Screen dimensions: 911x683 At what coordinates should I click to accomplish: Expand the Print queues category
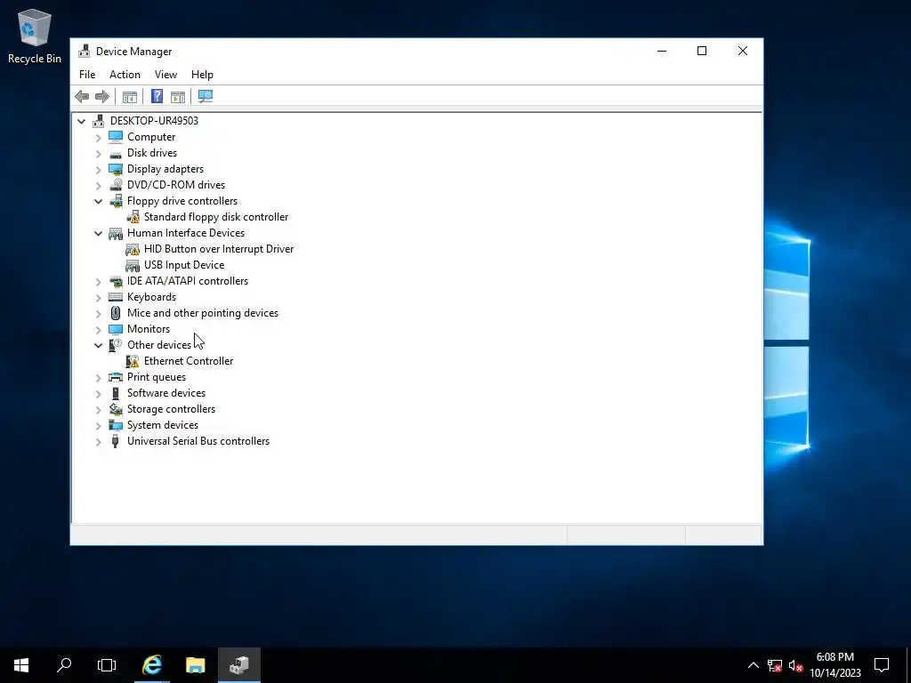pyautogui.click(x=98, y=377)
